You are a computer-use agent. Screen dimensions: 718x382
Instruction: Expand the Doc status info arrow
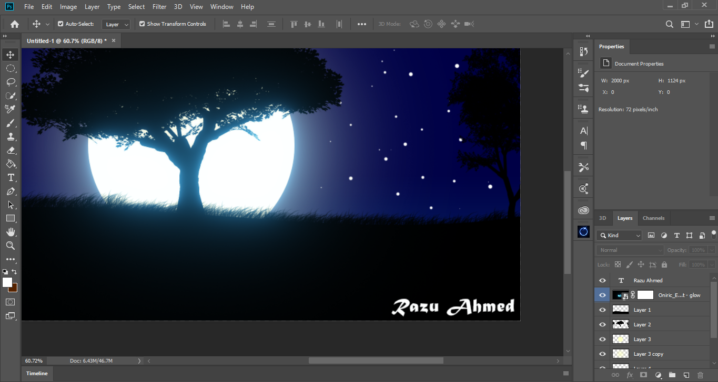[x=139, y=361]
